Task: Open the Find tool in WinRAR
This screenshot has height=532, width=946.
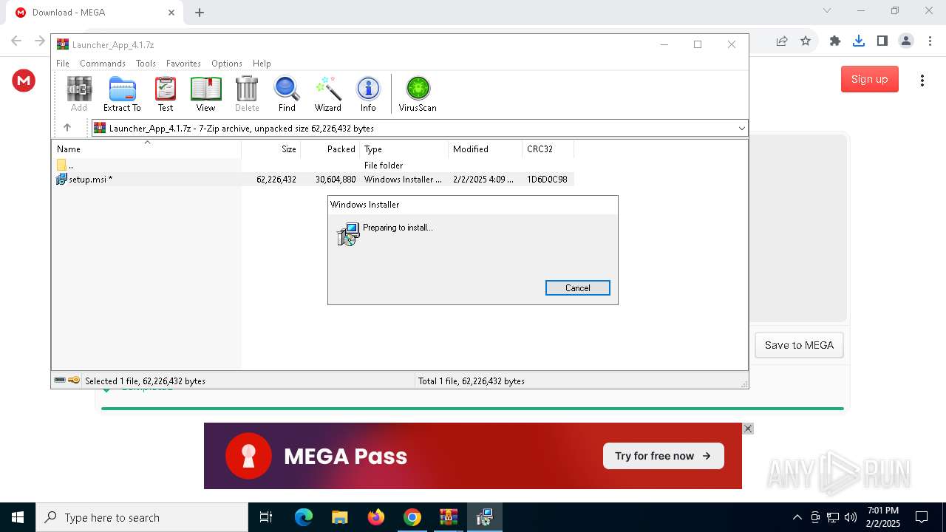Action: click(287, 94)
